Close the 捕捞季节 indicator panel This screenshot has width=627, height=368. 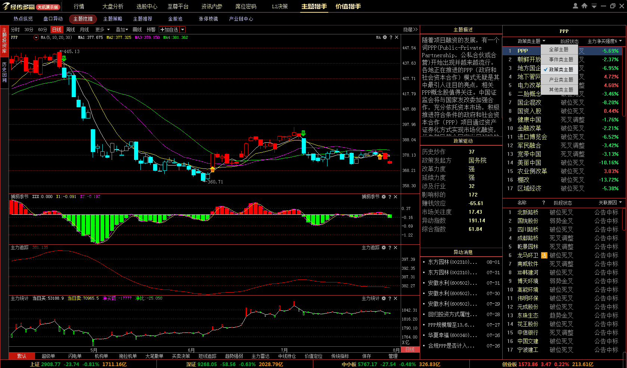[x=395, y=197]
